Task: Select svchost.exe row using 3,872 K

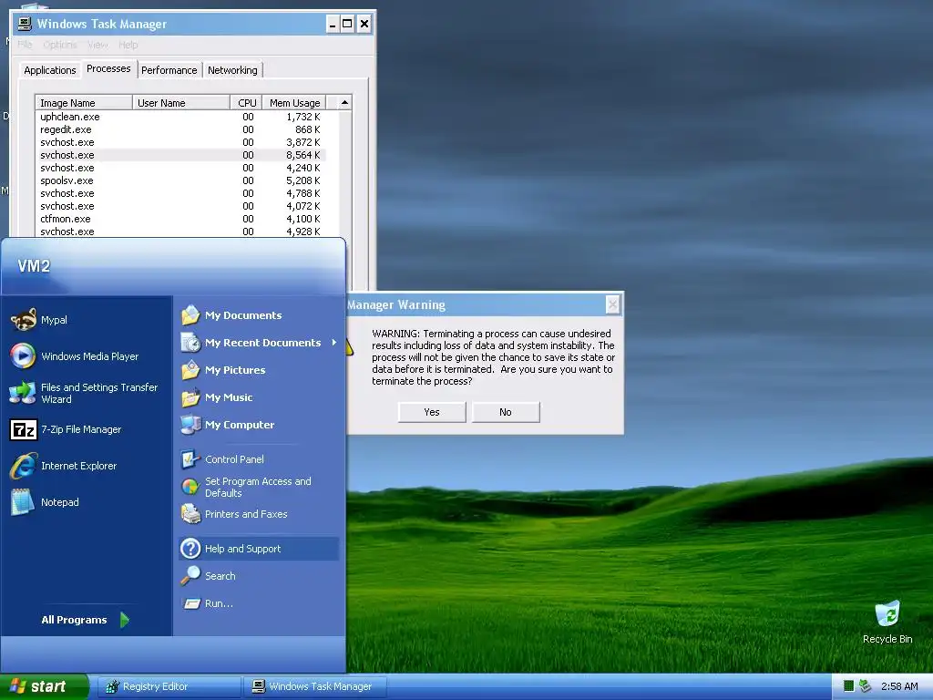Action: [180, 142]
